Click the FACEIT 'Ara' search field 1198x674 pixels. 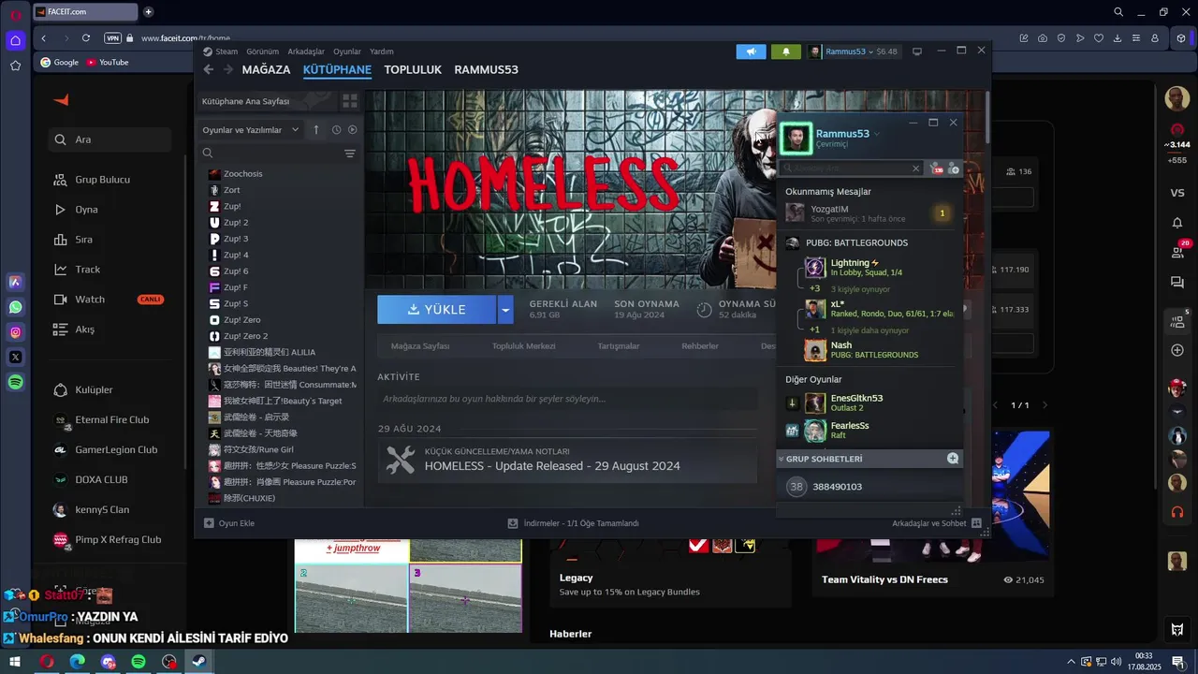click(x=110, y=139)
